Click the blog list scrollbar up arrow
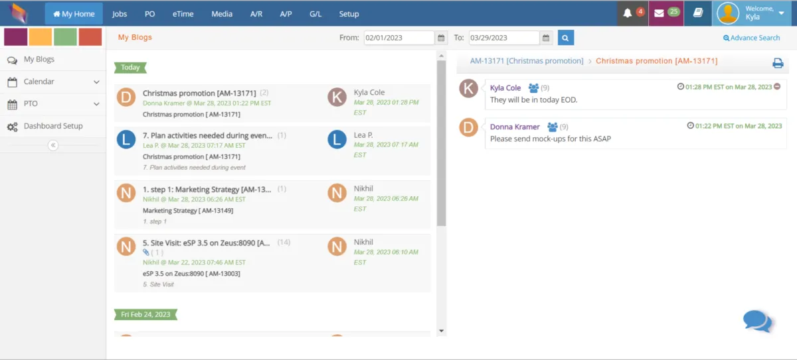 tap(442, 54)
